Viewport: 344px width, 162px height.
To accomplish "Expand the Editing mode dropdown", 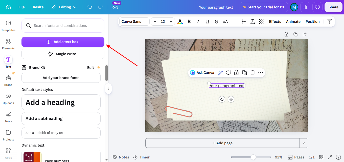I will tap(64, 7).
